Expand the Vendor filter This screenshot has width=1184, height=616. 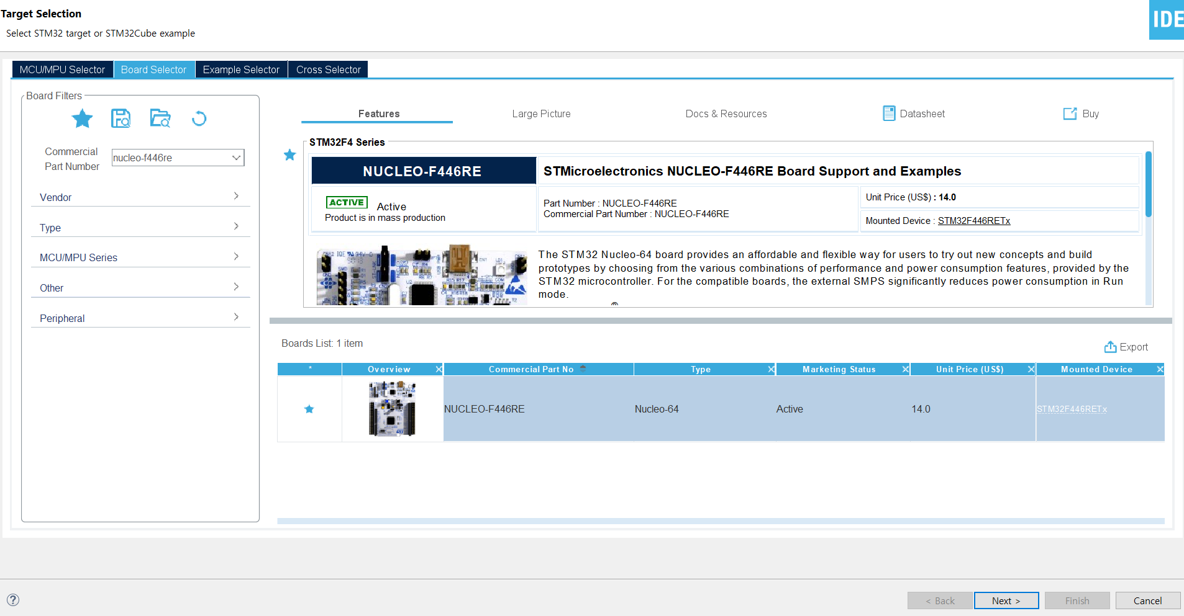(140, 197)
